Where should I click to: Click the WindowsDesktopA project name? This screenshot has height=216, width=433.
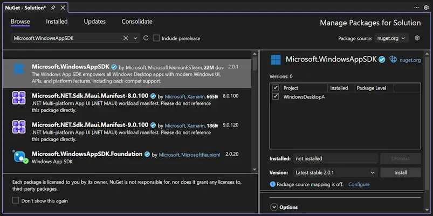coord(304,97)
